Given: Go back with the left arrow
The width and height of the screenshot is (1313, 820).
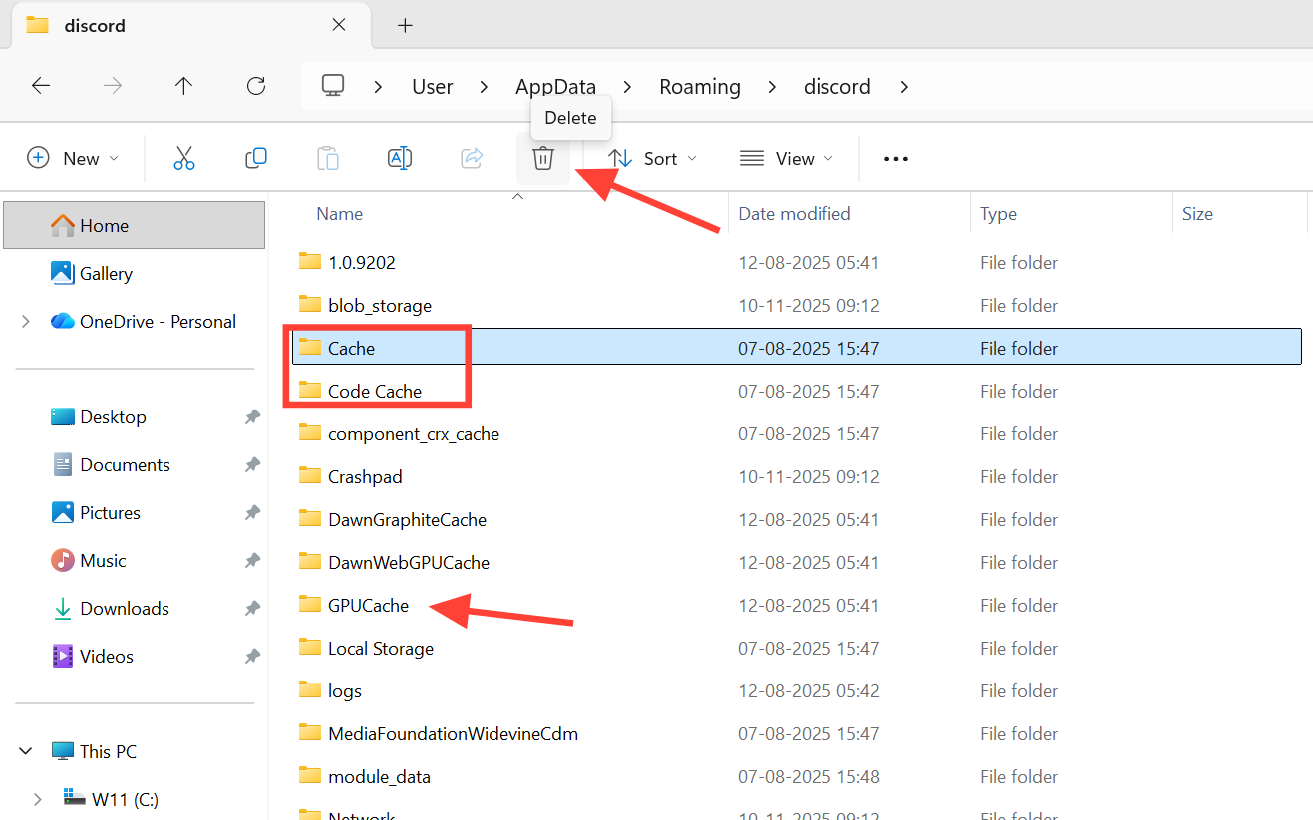Looking at the screenshot, I should pos(41,86).
